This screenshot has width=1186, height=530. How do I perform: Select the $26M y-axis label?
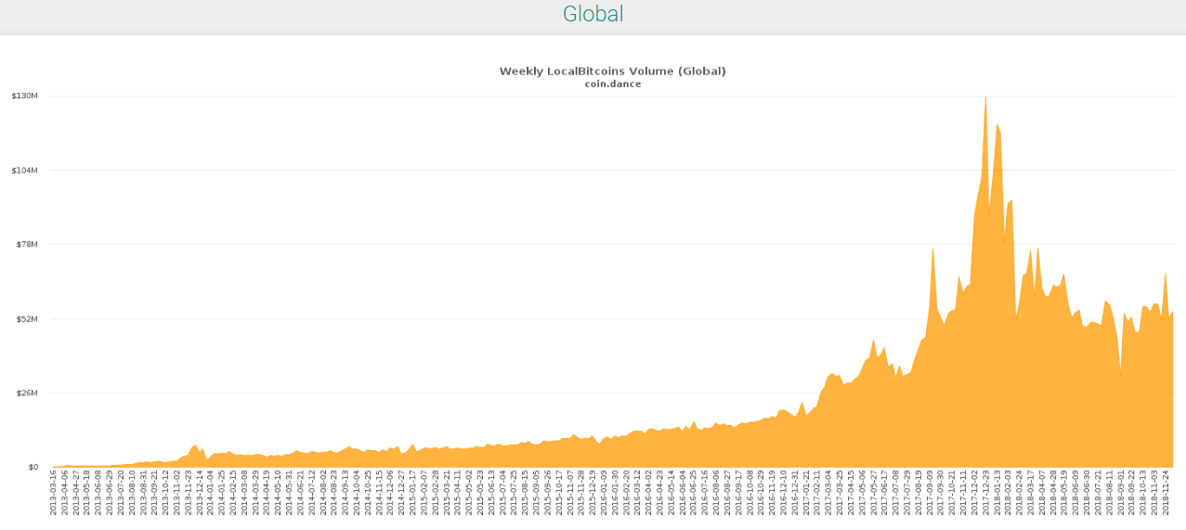[x=25, y=394]
